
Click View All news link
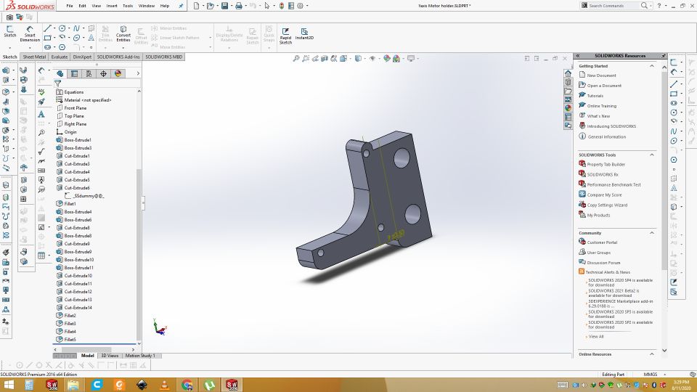point(596,336)
